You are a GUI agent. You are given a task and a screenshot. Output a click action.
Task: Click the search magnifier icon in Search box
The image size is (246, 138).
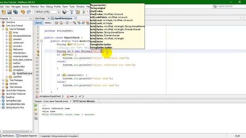pyautogui.click(x=215, y=7)
